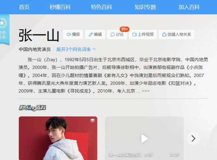The height and width of the screenshot is (160, 217).
Task: Select 特色百科 in top menu
Action: (x=101, y=7)
